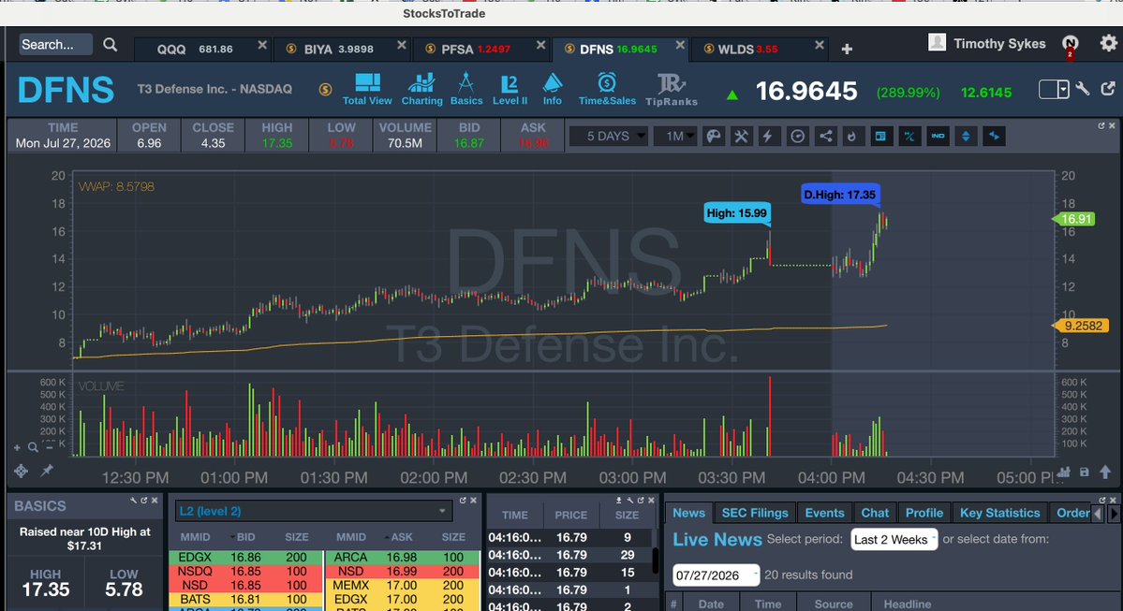Open the Profile tab
The height and width of the screenshot is (611, 1123).
point(924,513)
